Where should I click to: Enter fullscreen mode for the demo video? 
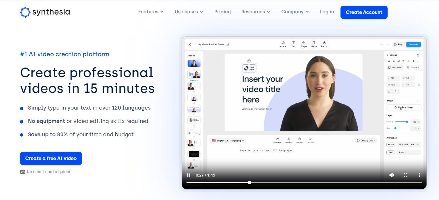(x=406, y=175)
